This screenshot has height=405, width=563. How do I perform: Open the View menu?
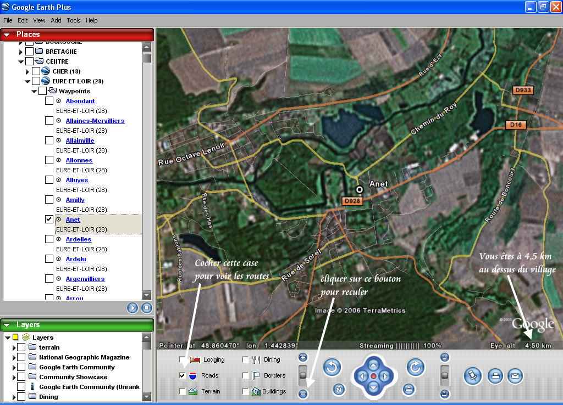(39, 20)
